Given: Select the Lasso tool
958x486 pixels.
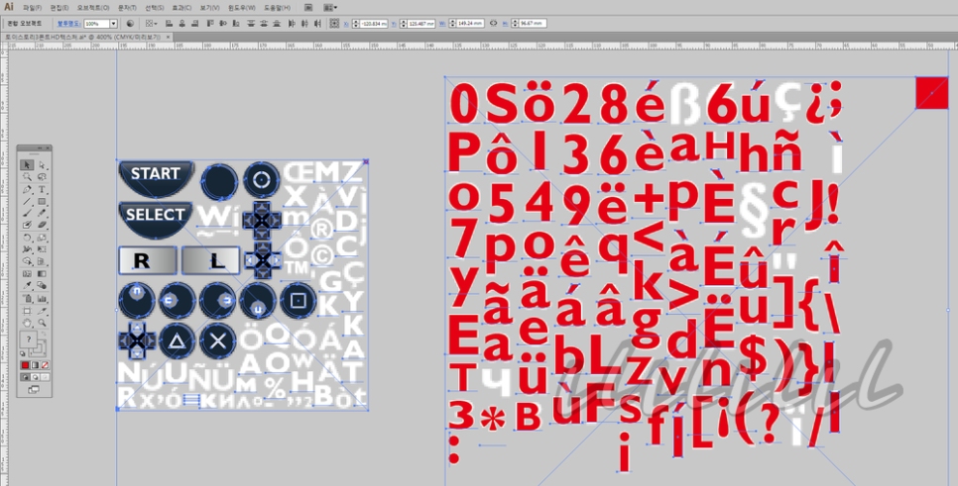Looking at the screenshot, I should tap(43, 177).
